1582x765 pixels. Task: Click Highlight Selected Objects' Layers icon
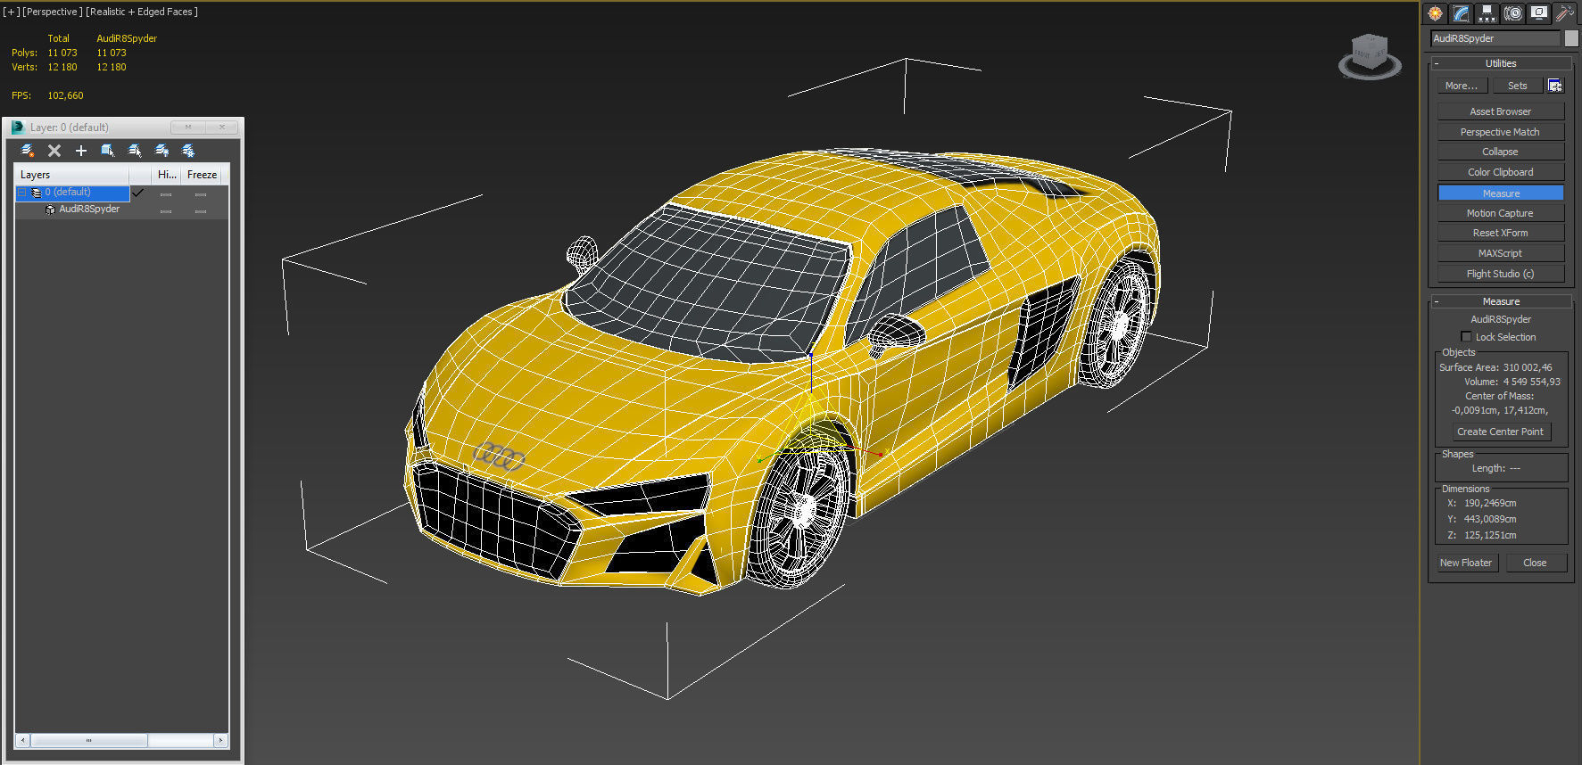(x=135, y=151)
